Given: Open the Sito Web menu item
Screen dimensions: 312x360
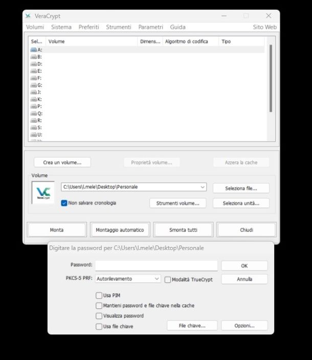Looking at the screenshot, I should 265,27.
